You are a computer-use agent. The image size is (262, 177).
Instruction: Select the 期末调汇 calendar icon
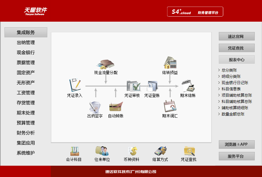170,106
